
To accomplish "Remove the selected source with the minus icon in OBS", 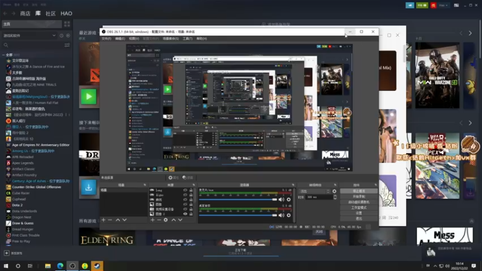I will tap(159, 220).
